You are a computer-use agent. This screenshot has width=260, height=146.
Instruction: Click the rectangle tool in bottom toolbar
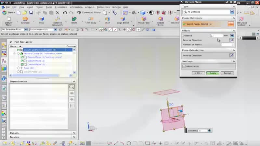(x=148, y=143)
